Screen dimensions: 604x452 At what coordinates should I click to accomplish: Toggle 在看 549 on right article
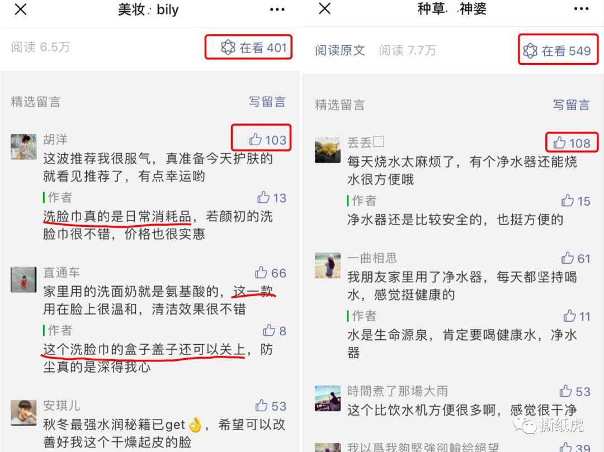pyautogui.click(x=556, y=50)
